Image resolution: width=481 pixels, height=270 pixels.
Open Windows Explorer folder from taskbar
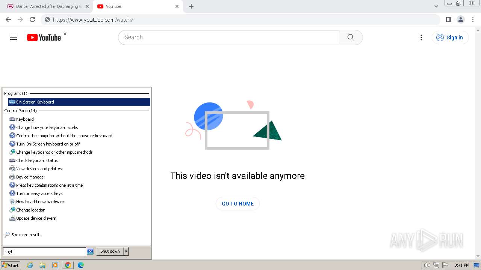coord(42,265)
